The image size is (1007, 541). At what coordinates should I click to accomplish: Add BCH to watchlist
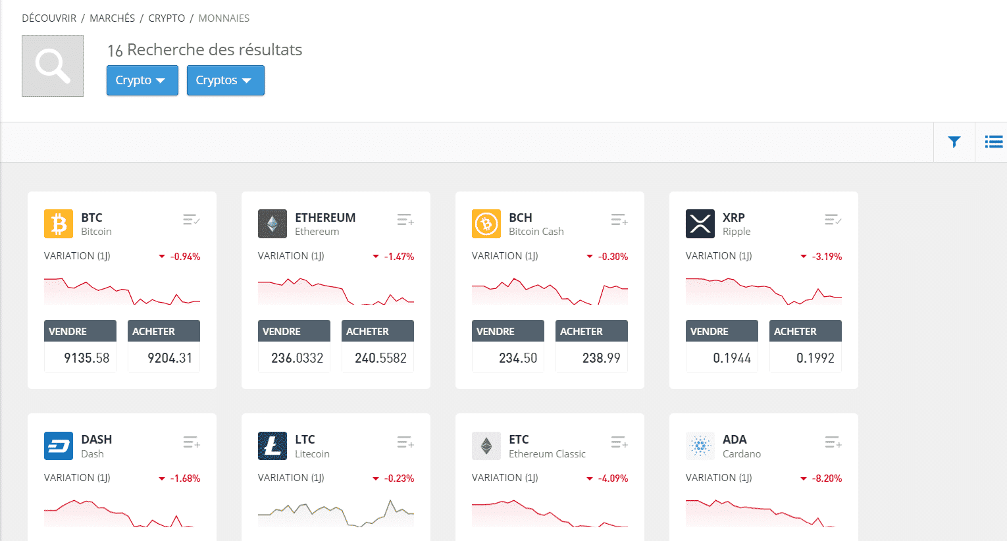click(x=619, y=220)
